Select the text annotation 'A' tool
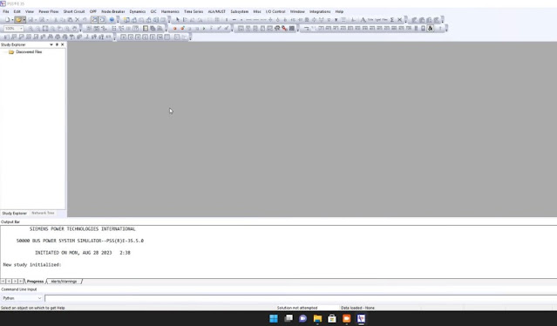Screen dimensions: 557x326 (363, 20)
